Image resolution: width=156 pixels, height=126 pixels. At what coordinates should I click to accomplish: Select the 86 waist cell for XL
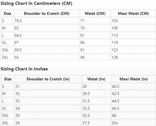point(95,42)
